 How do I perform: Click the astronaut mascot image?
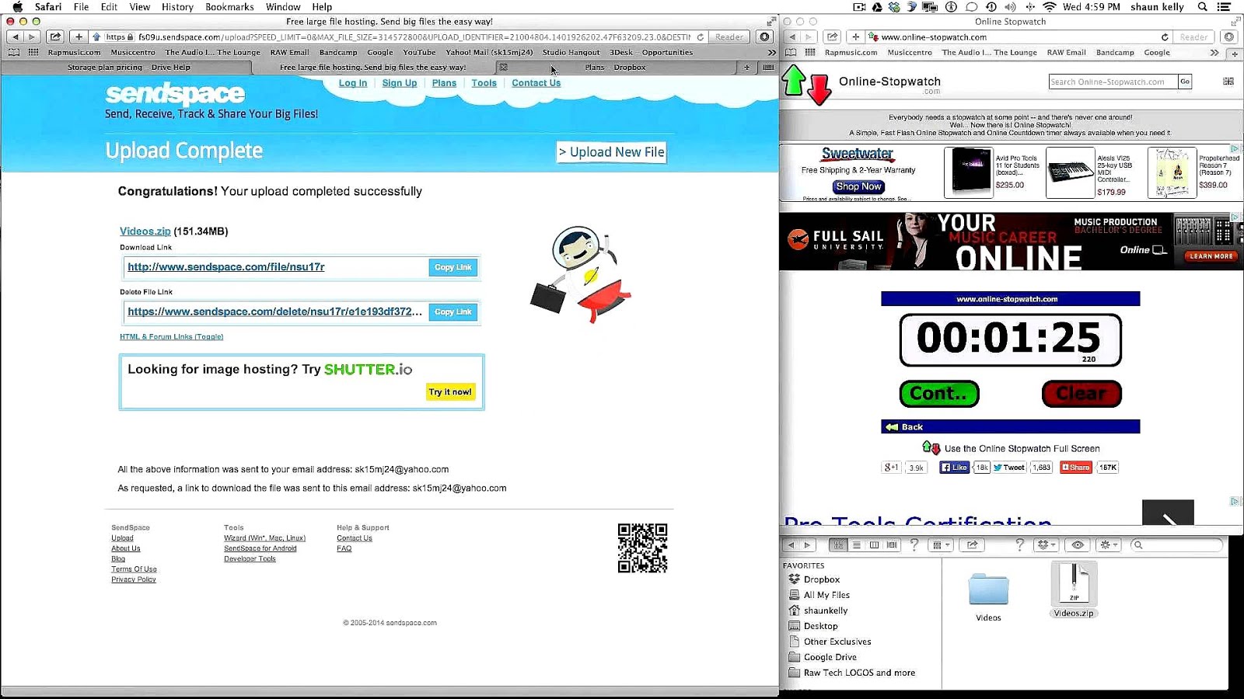tap(582, 274)
